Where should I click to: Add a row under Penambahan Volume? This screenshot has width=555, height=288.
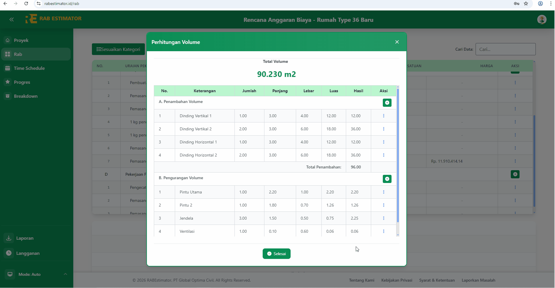[x=387, y=103]
